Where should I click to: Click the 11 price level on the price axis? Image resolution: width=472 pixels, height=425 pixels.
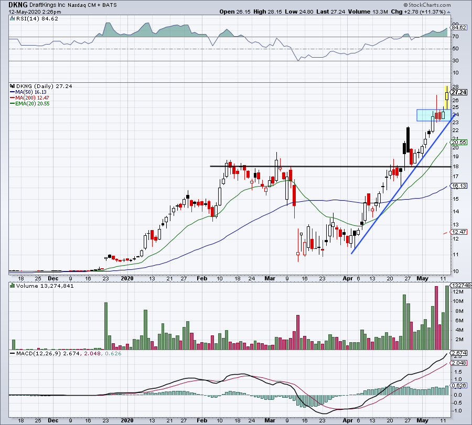[x=456, y=255]
